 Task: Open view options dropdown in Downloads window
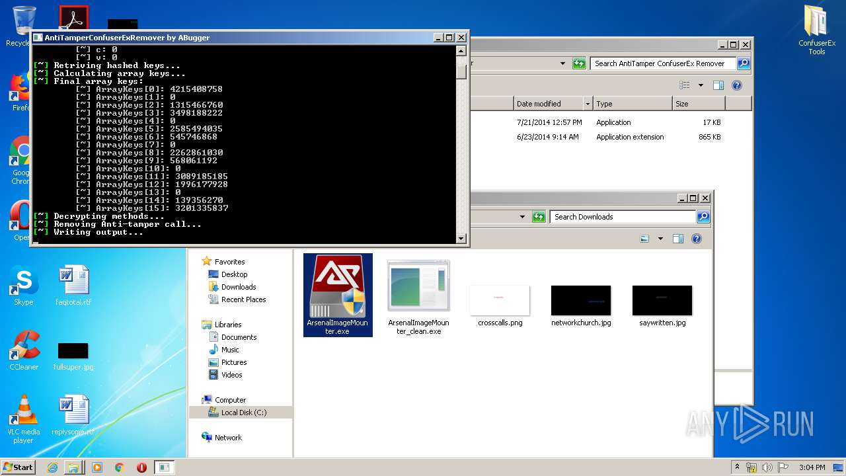pos(660,239)
